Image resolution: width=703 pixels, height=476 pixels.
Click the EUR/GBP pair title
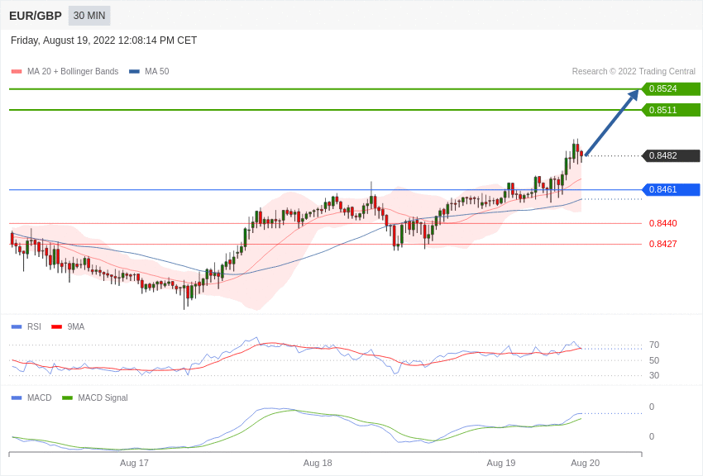coord(36,16)
